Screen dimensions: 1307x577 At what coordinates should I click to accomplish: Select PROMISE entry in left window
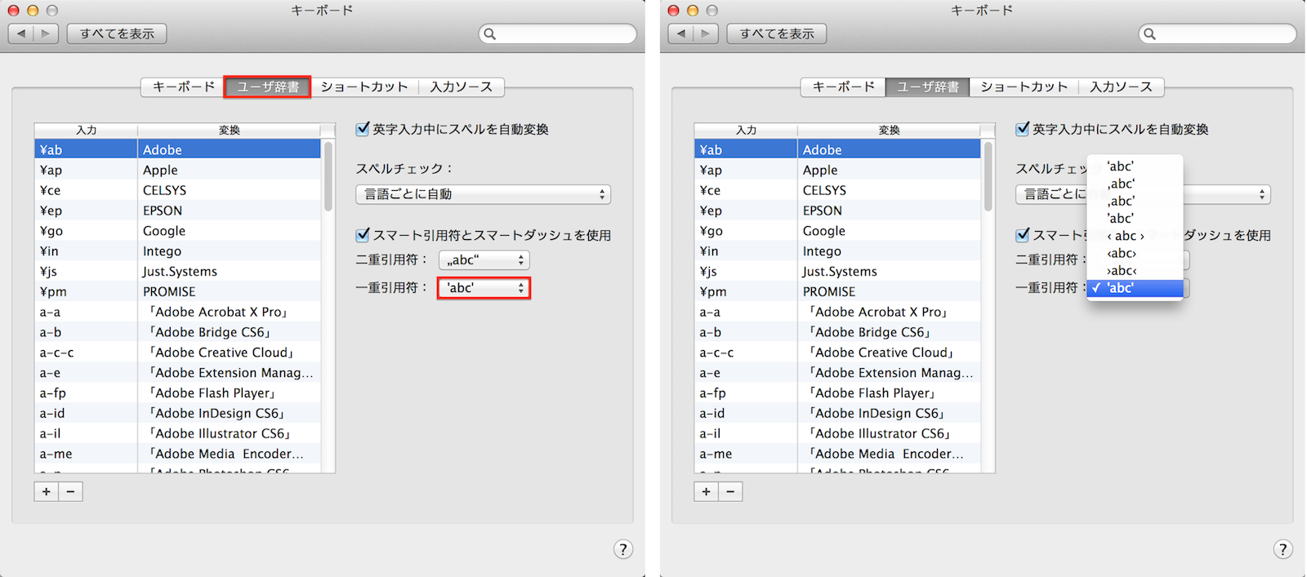coord(178,291)
